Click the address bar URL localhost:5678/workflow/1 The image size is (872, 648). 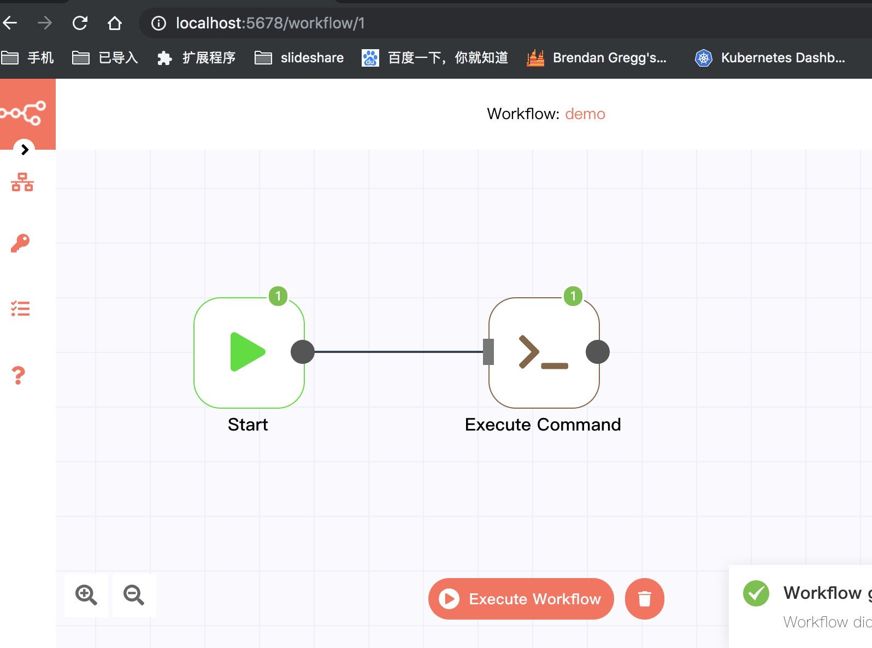coord(270,23)
